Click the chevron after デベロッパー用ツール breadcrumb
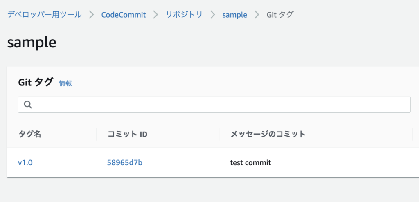Screen dimensions: 419x202 point(91,15)
